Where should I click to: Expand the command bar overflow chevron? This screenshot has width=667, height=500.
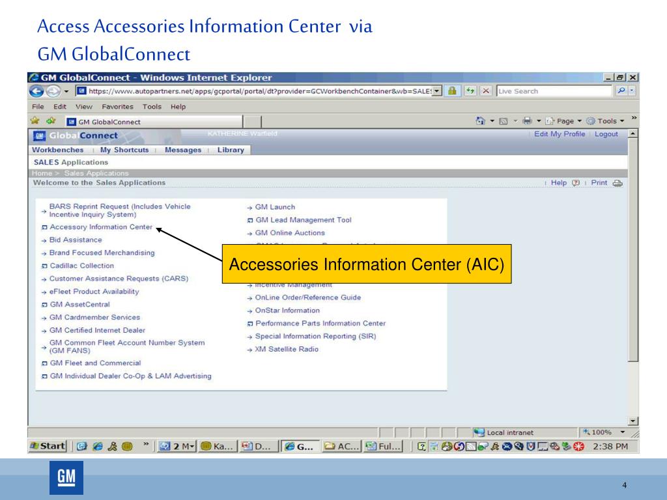[634, 118]
